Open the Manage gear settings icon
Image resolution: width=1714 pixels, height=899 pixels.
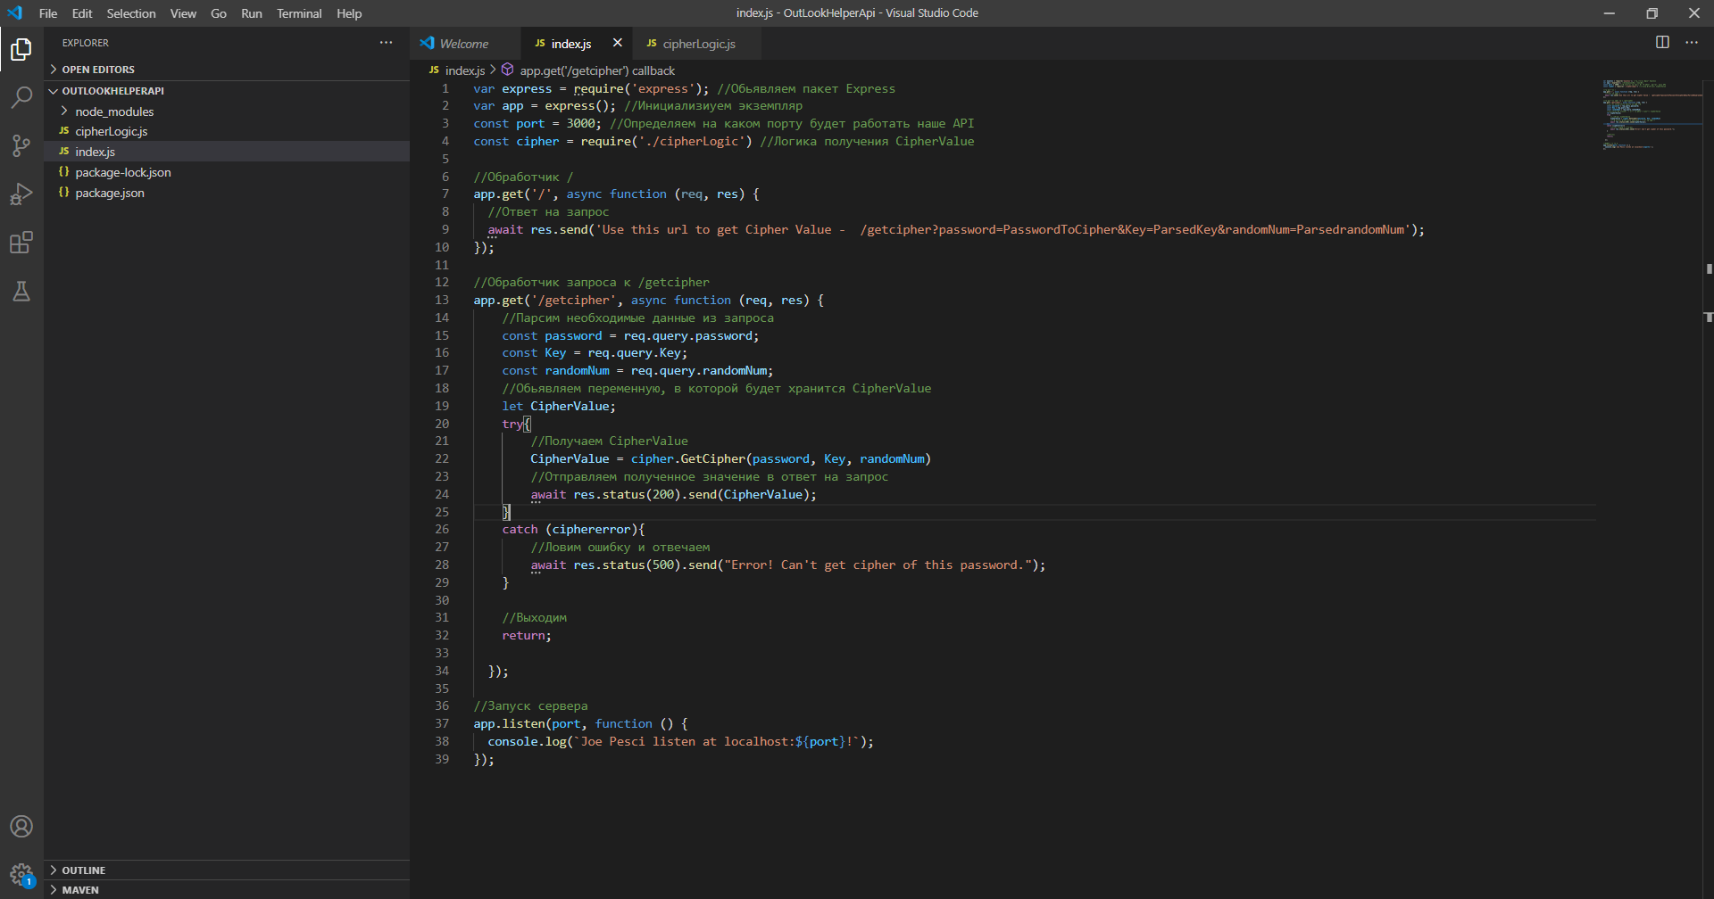pos(21,874)
